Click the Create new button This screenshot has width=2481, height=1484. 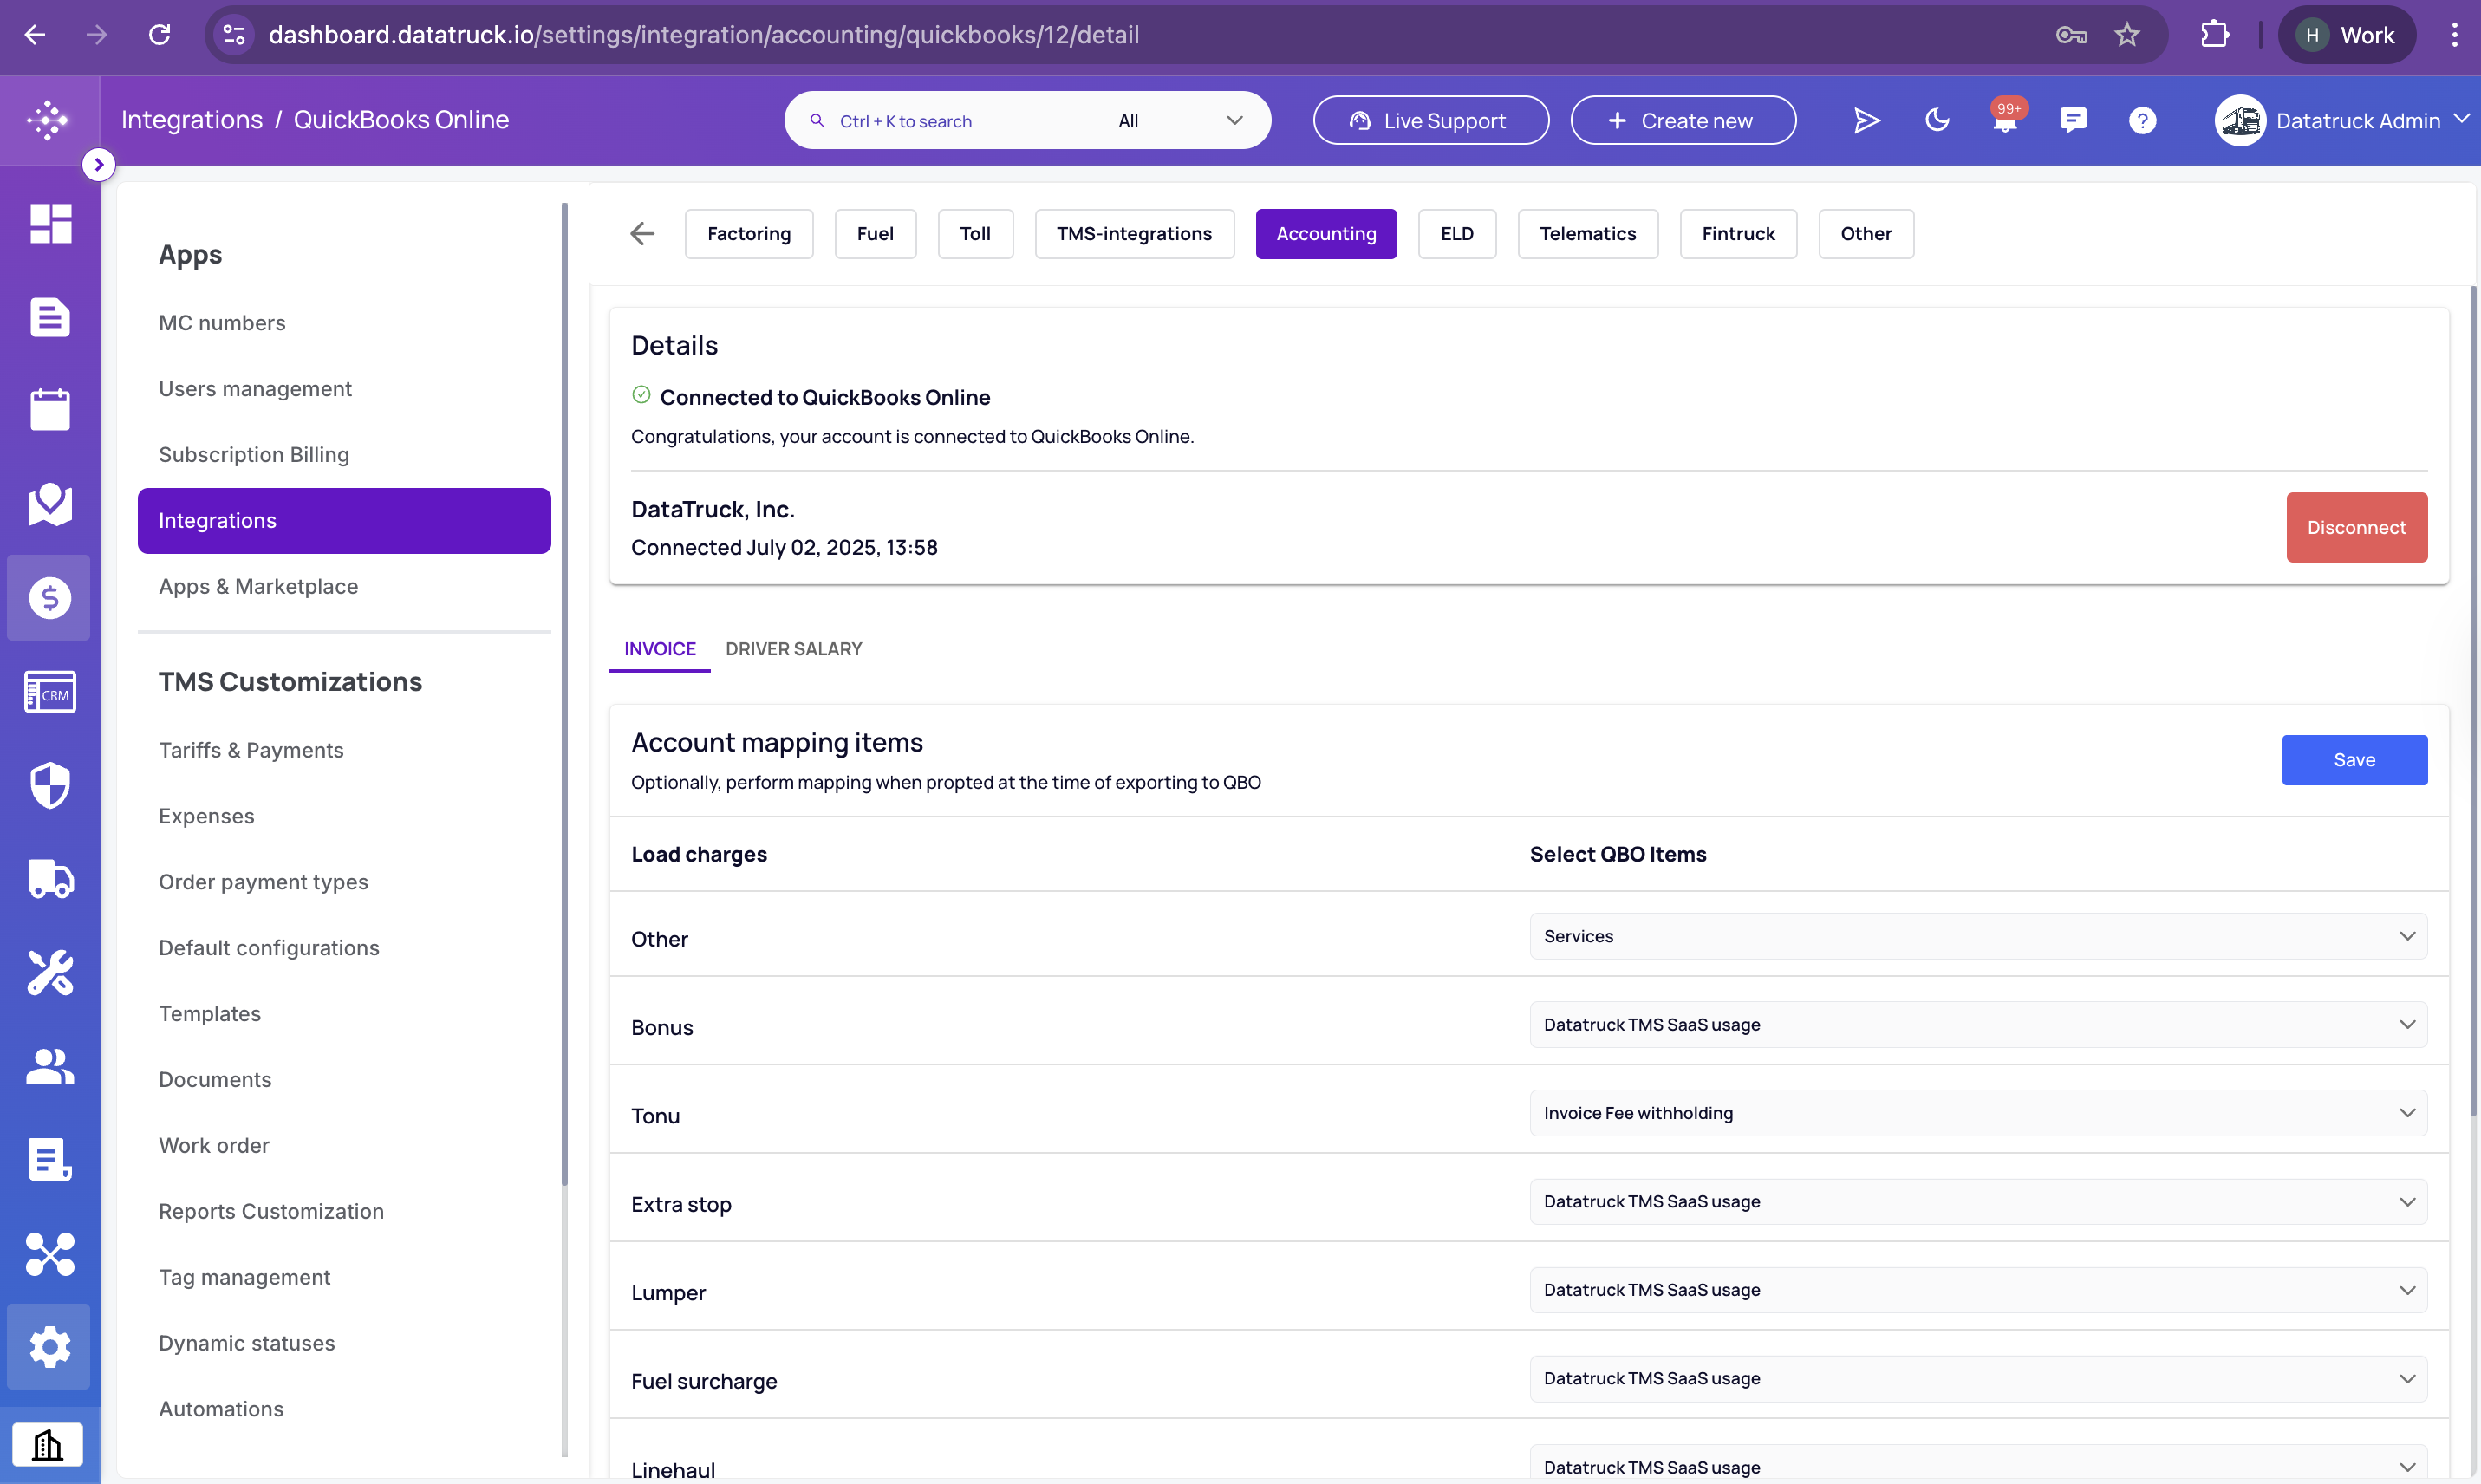tap(1683, 120)
